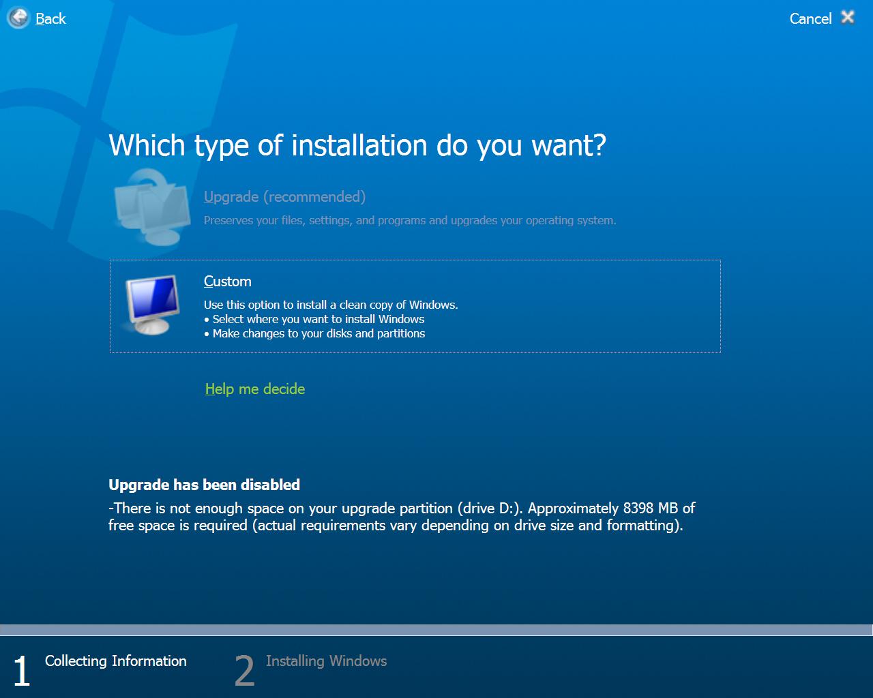Image resolution: width=873 pixels, height=698 pixels.
Task: Select the Upgrade (recommended) title
Action: coord(284,197)
